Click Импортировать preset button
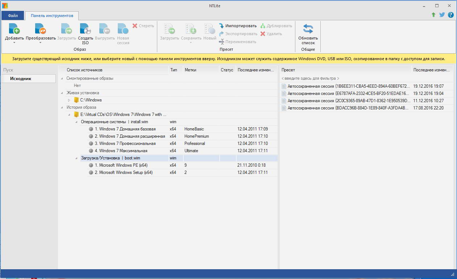 click(x=238, y=26)
